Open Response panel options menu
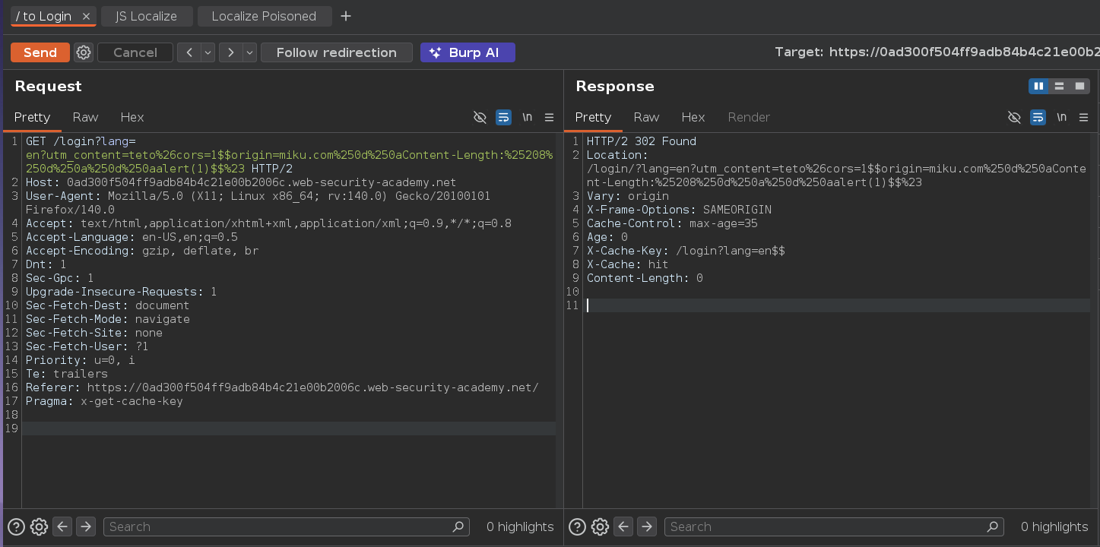The height and width of the screenshot is (547, 1100). (x=1083, y=117)
